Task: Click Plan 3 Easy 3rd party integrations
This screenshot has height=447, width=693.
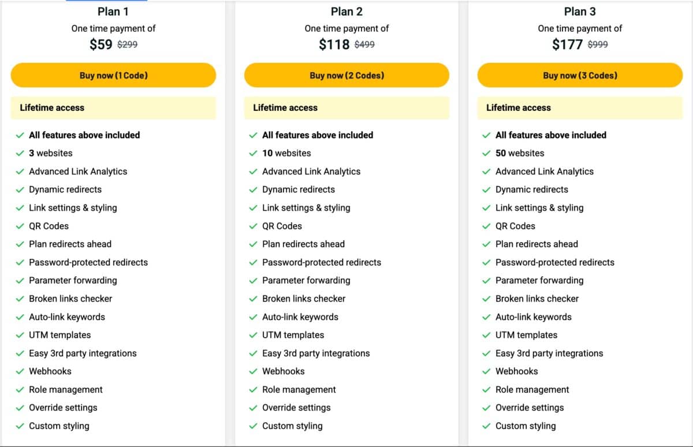Action: click(549, 353)
